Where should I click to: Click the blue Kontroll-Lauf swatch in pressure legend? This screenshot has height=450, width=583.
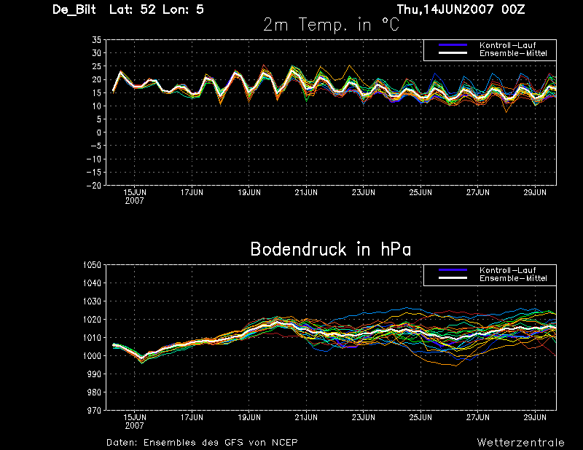(453, 269)
